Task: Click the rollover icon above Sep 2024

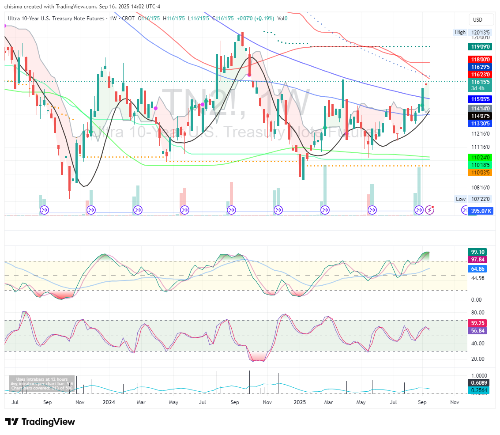Action: click(231, 210)
